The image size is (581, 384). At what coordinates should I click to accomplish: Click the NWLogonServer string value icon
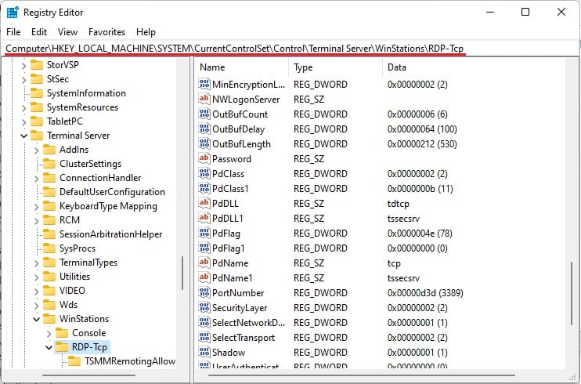(204, 99)
